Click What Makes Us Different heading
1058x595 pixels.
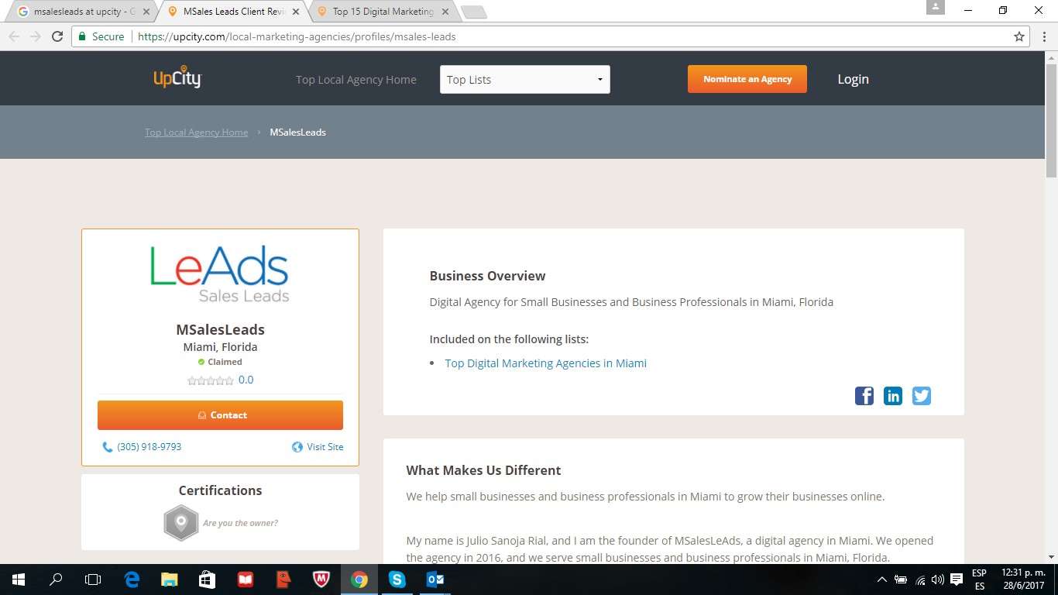(483, 470)
